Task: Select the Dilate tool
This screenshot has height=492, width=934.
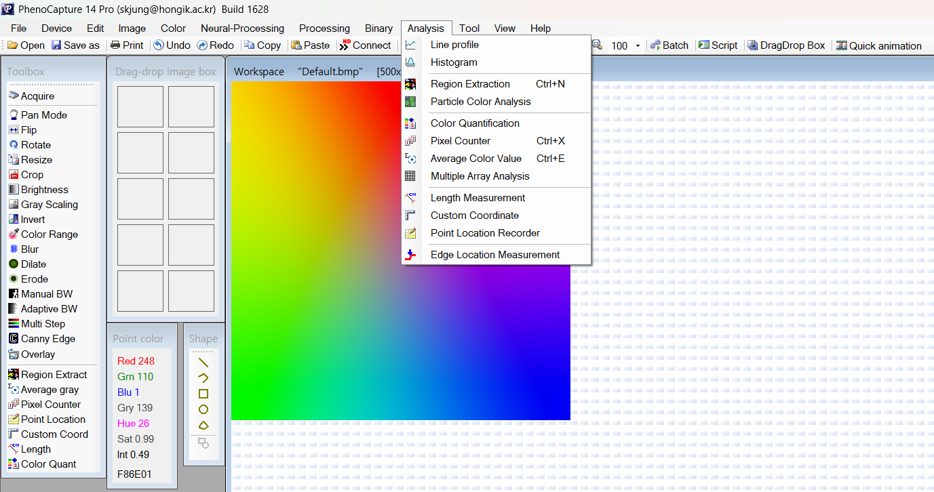Action: (28, 264)
